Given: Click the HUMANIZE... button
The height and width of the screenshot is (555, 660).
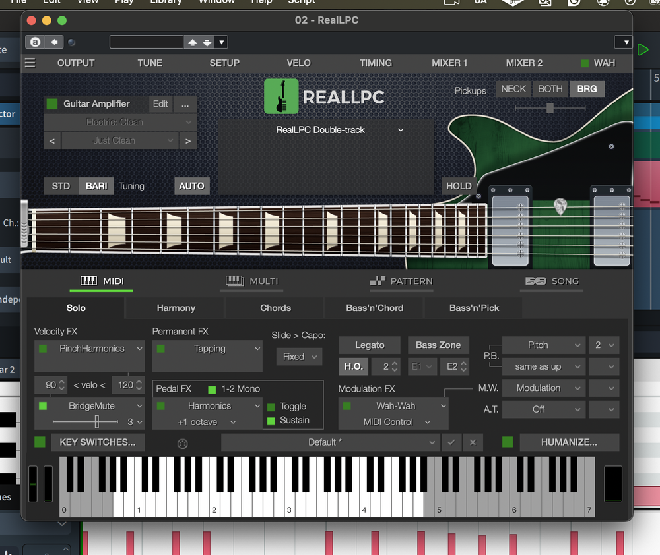Looking at the screenshot, I should [x=569, y=442].
